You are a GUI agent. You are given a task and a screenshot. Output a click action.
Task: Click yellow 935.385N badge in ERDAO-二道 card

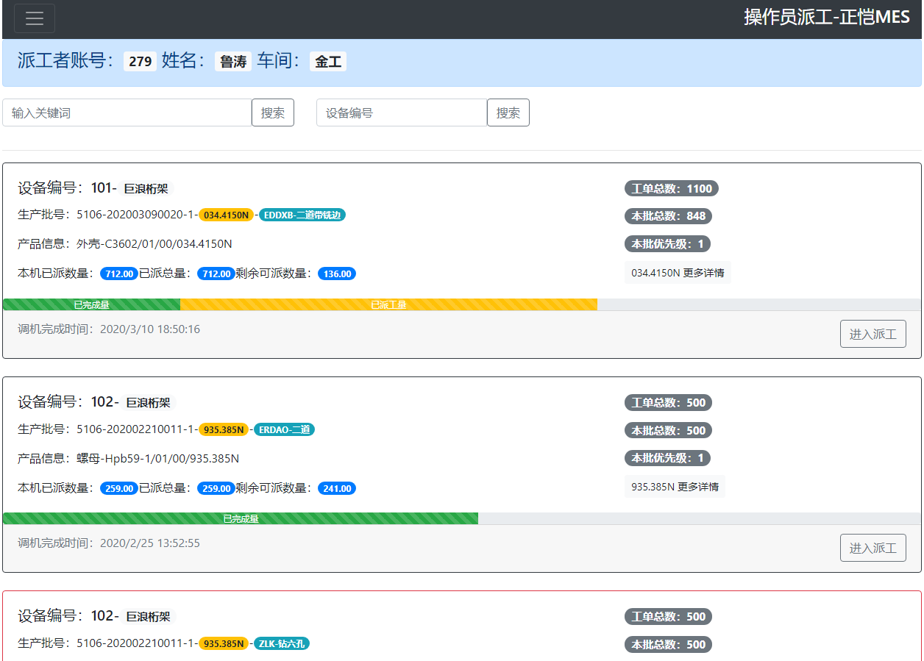pos(224,430)
